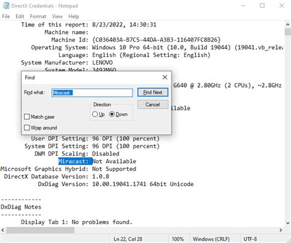
Task: Click the Not Available value after Miracast
Action: (x=114, y=161)
